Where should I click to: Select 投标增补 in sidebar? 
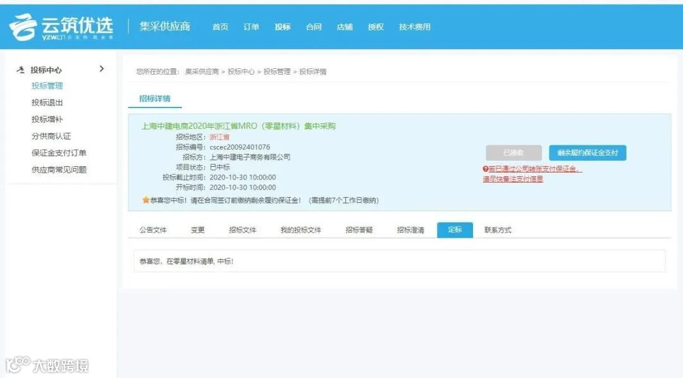(x=47, y=119)
